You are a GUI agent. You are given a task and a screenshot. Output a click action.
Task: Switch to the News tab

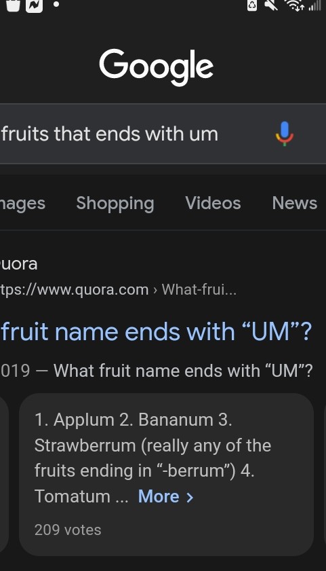295,203
